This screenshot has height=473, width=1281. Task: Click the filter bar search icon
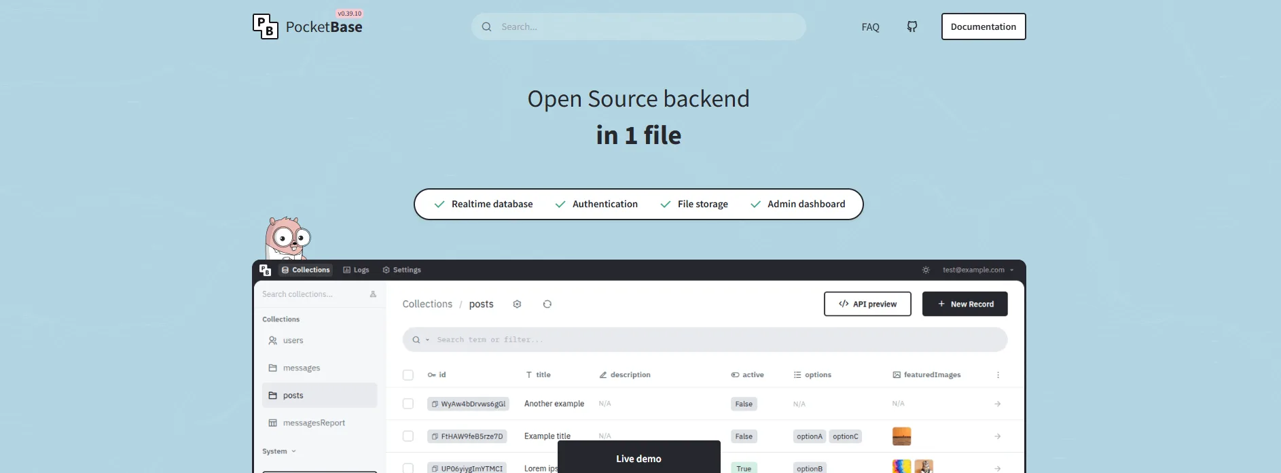[416, 340]
